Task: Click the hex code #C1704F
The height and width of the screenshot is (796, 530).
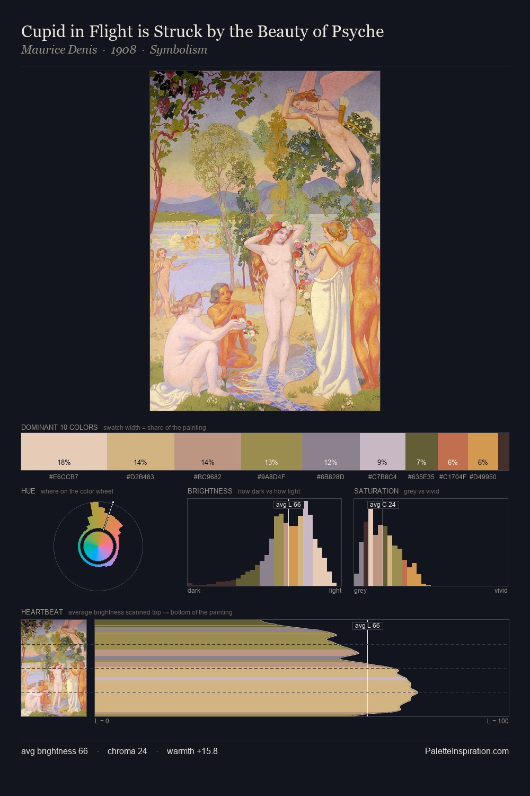Action: tap(453, 477)
